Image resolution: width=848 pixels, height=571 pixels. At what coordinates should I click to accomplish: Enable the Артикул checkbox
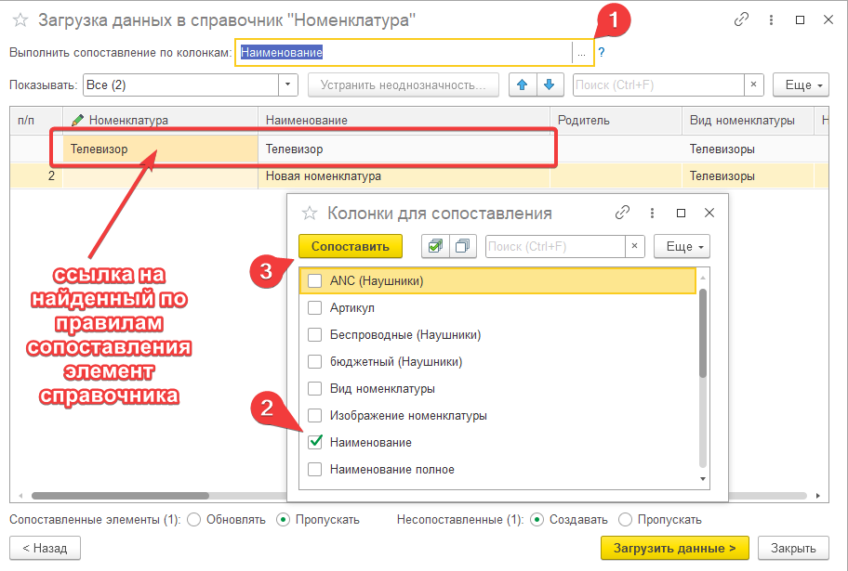[x=315, y=307]
